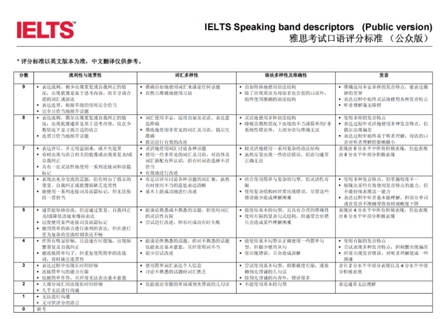This screenshot has width=442, height=319.
Task: Click the bullet '几乎无法进行沟通'
Action: point(61,290)
